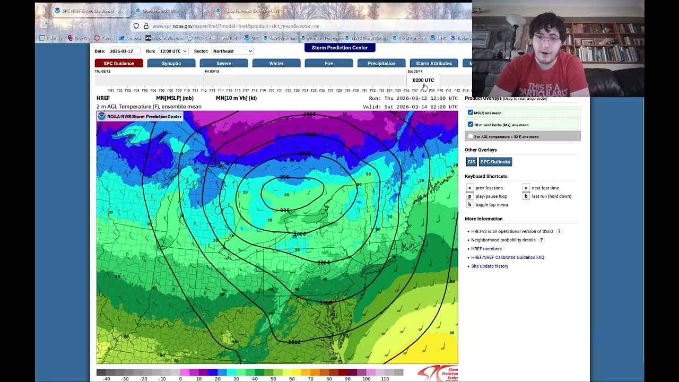Open the Pivotal Weather bookmark
Viewport: 679px width, 382px height.
[164, 38]
